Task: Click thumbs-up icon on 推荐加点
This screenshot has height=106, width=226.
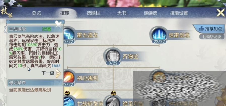Action: click(x=201, y=28)
